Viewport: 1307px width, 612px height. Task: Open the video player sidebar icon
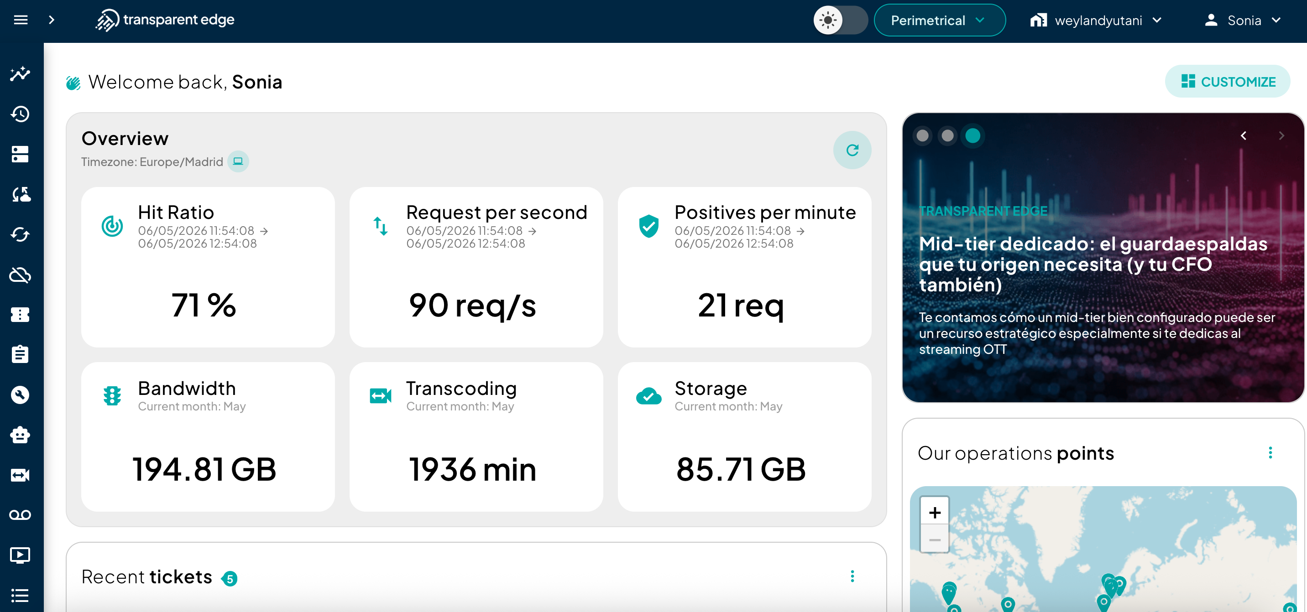pos(20,555)
